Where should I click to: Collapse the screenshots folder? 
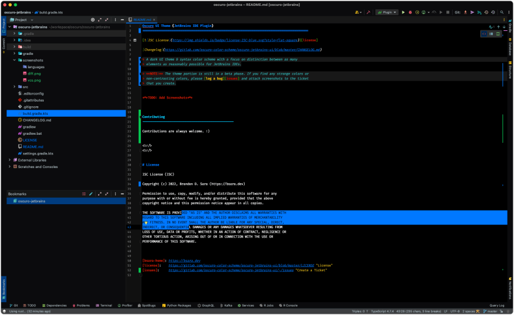pyautogui.click(x=15, y=60)
